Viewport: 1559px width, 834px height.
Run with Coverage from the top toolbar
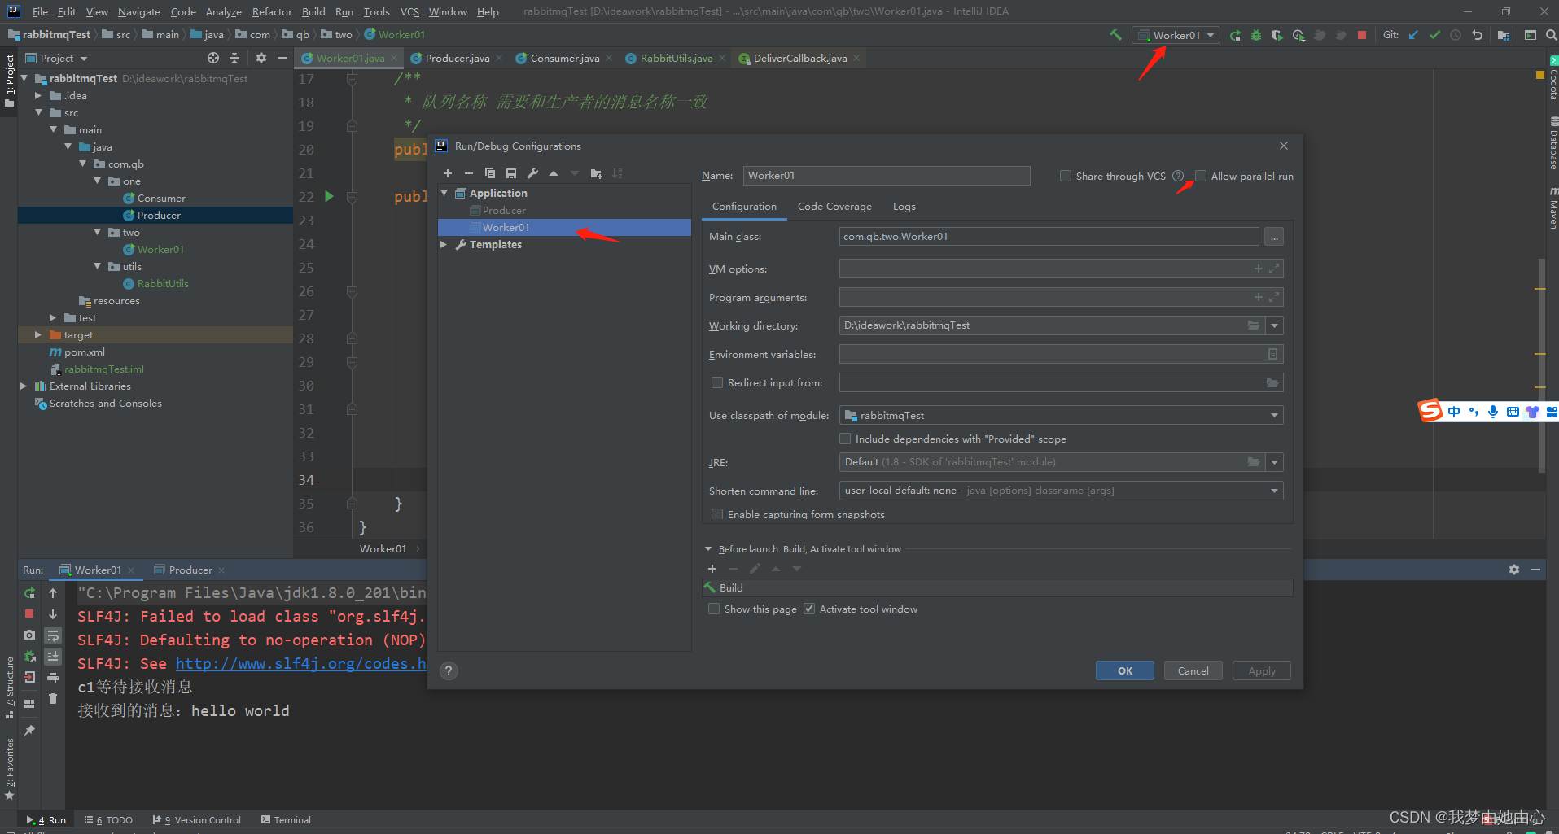click(x=1277, y=35)
